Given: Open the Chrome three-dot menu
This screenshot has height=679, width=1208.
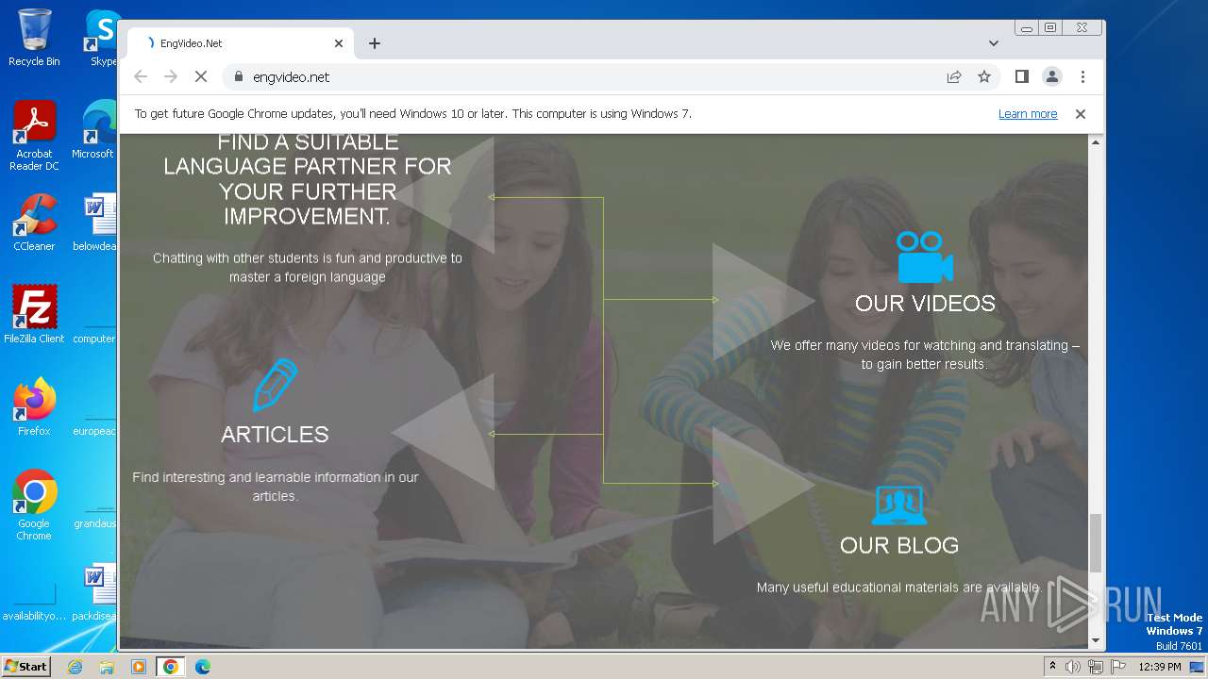Looking at the screenshot, I should pos(1082,77).
